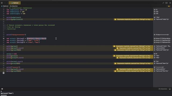
Task: Click line number 46 in the gutter
Action: click(x=3, y=41)
